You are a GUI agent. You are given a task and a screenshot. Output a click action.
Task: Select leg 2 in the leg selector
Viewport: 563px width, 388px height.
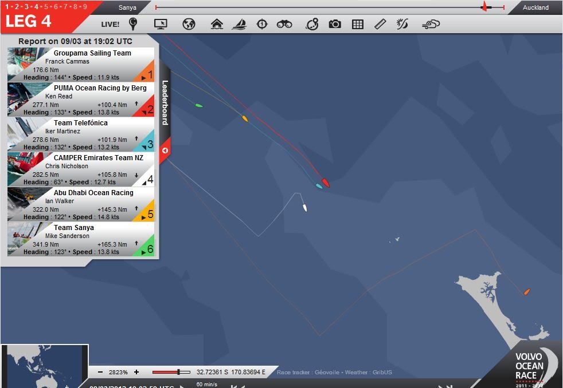click(x=17, y=6)
